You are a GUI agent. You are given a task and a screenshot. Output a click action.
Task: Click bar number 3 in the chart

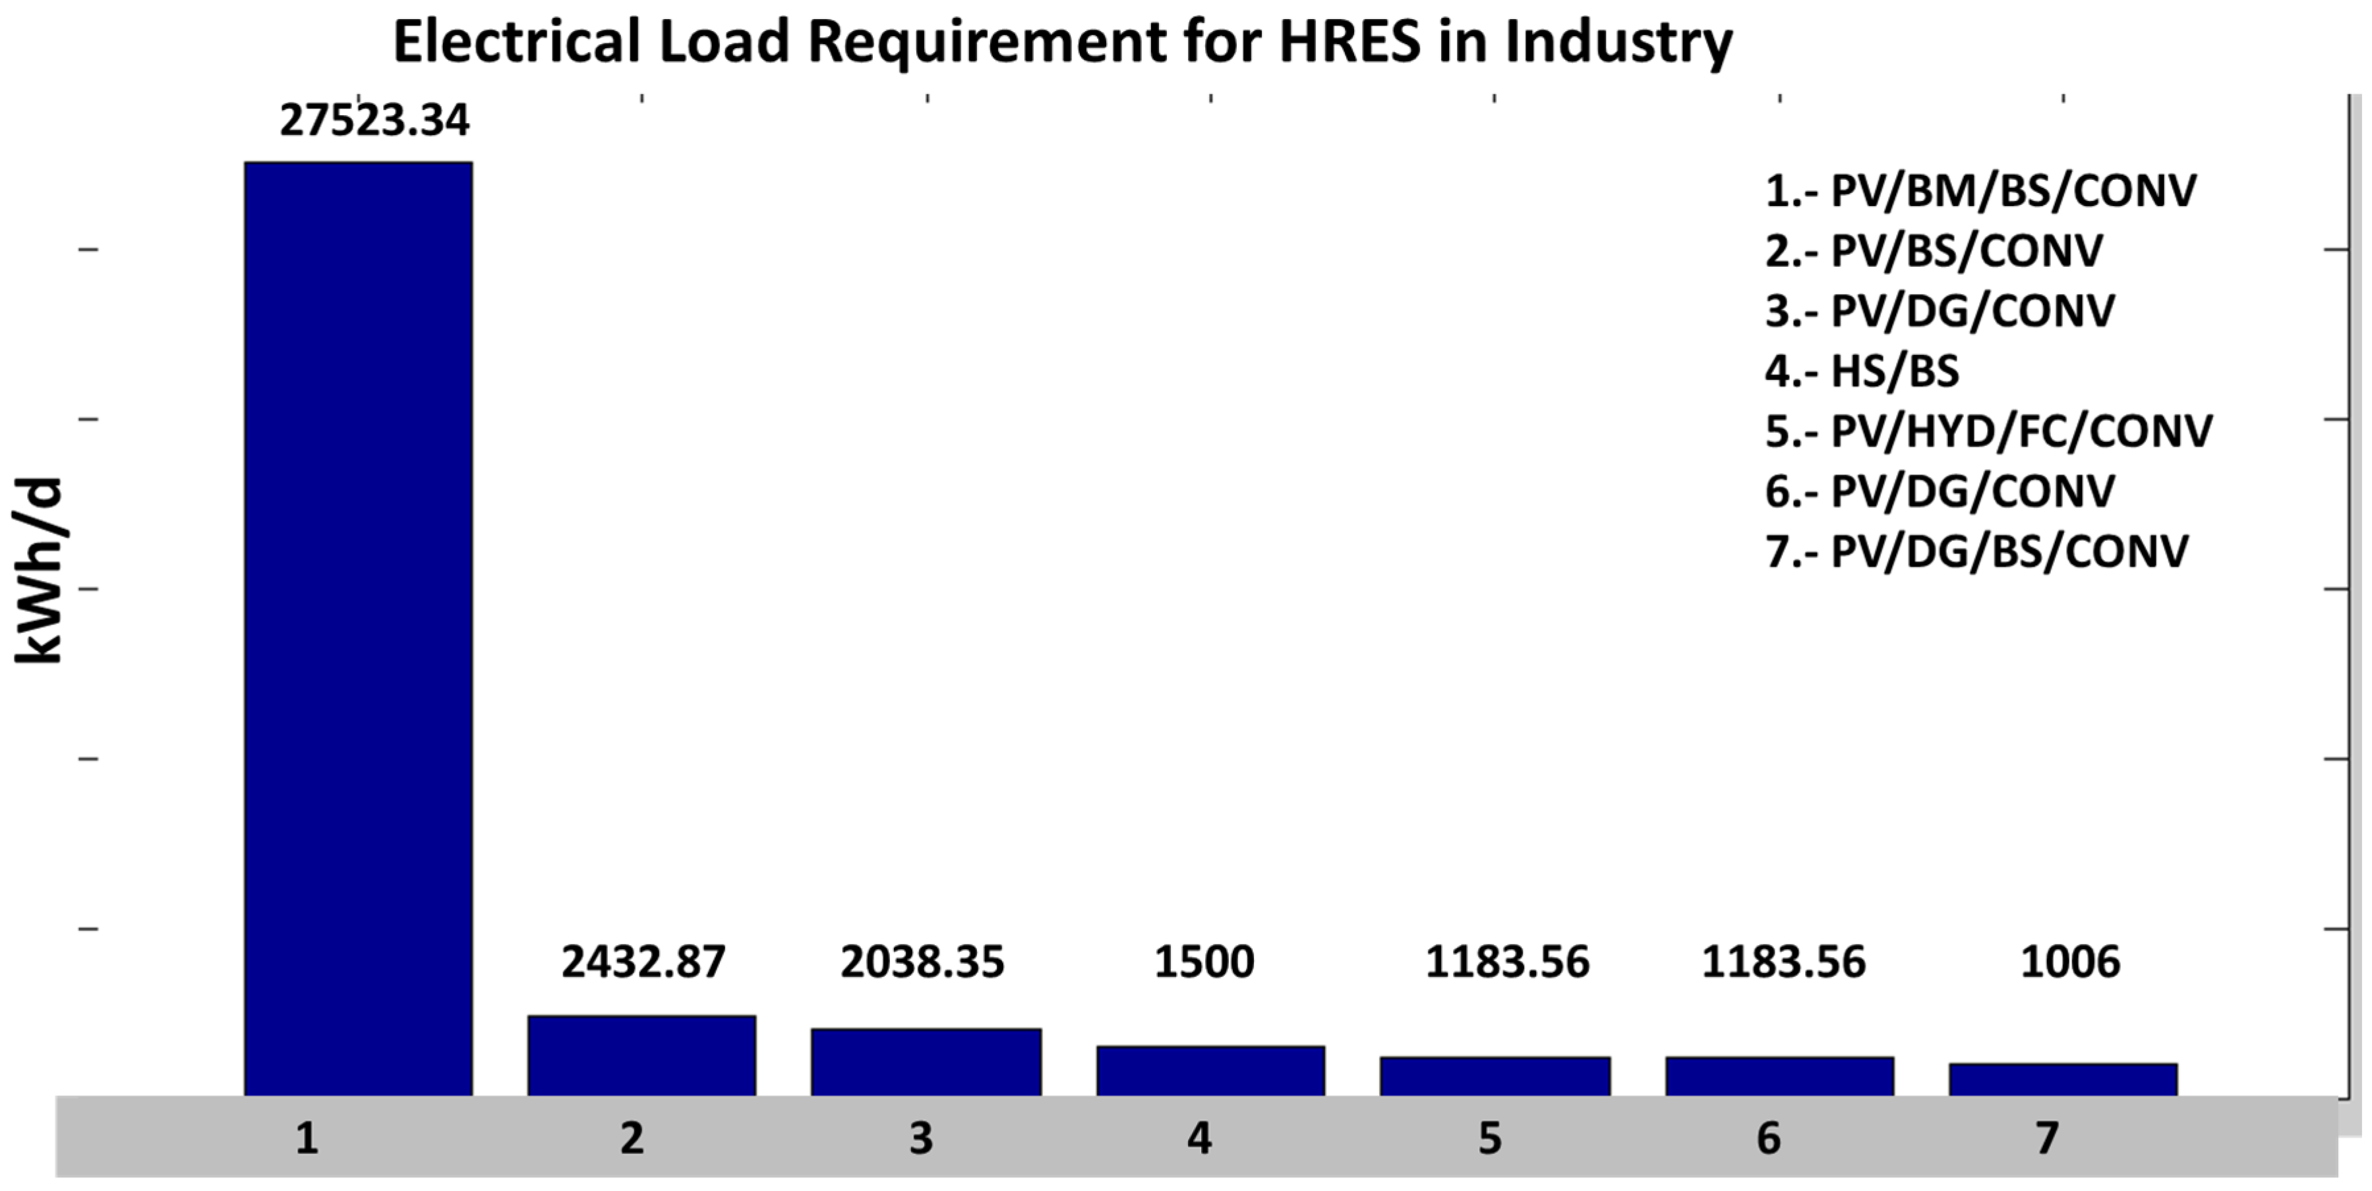(x=926, y=1061)
